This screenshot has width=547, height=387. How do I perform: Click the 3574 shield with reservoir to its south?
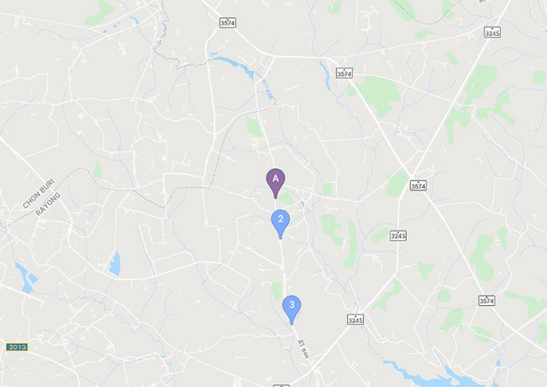pyautogui.click(x=486, y=301)
